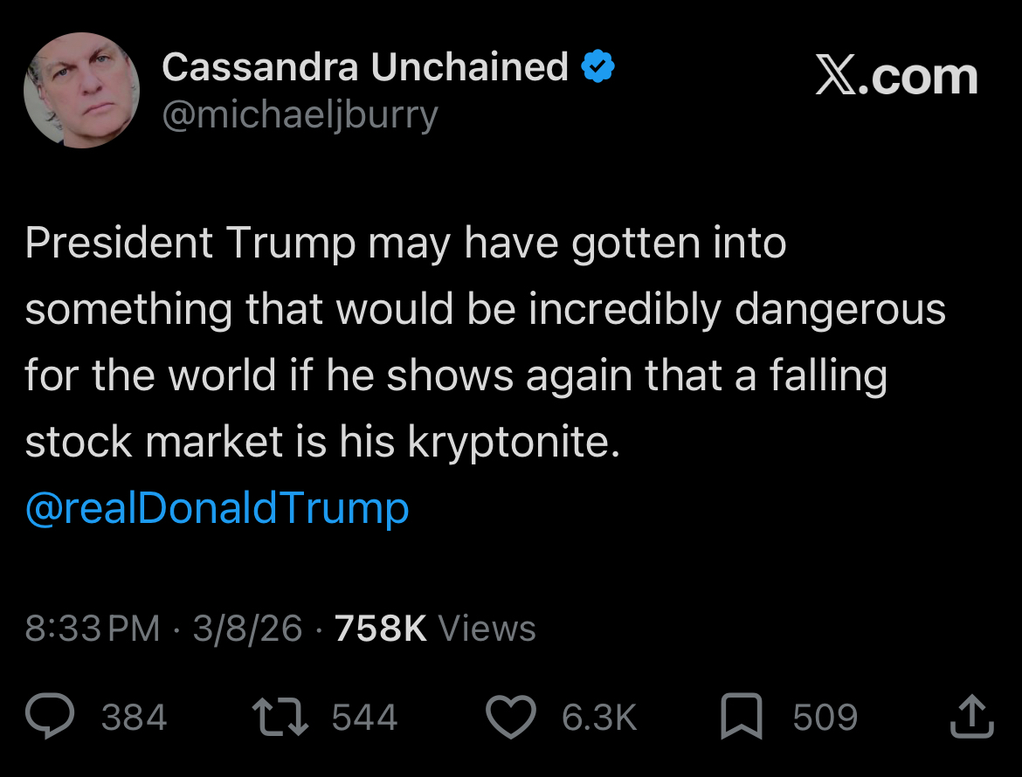This screenshot has width=1022, height=777.
Task: Click the 509 bookmarks count
Action: click(825, 717)
